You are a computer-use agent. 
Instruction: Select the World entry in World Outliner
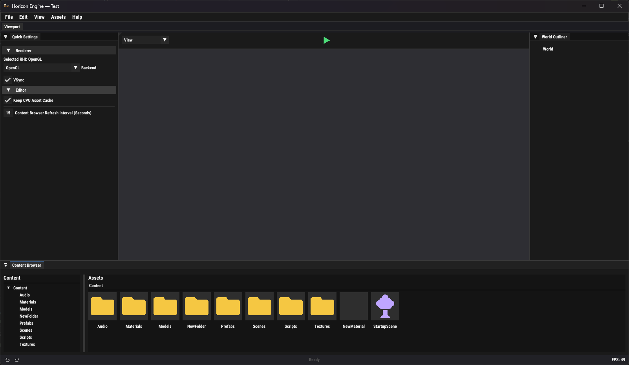[548, 49]
